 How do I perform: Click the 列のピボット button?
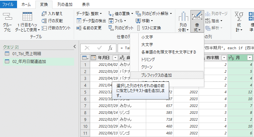tap(121, 28)
